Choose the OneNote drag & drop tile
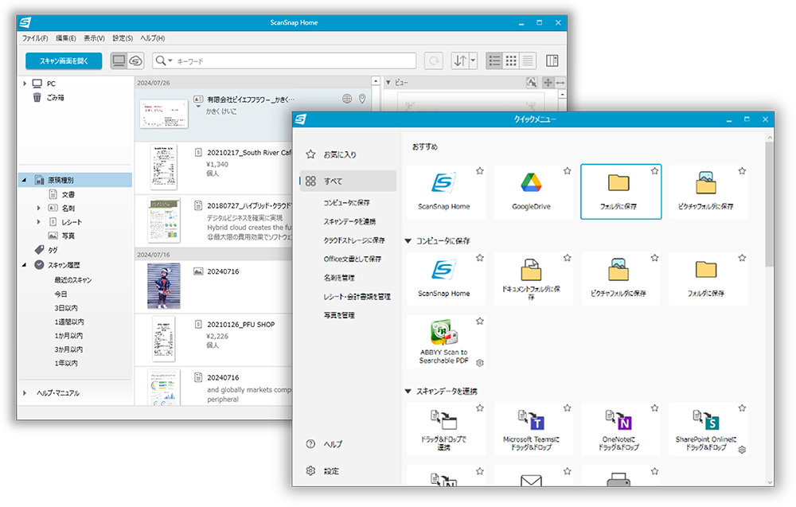Image resolution: width=796 pixels, height=507 pixels. [x=618, y=430]
